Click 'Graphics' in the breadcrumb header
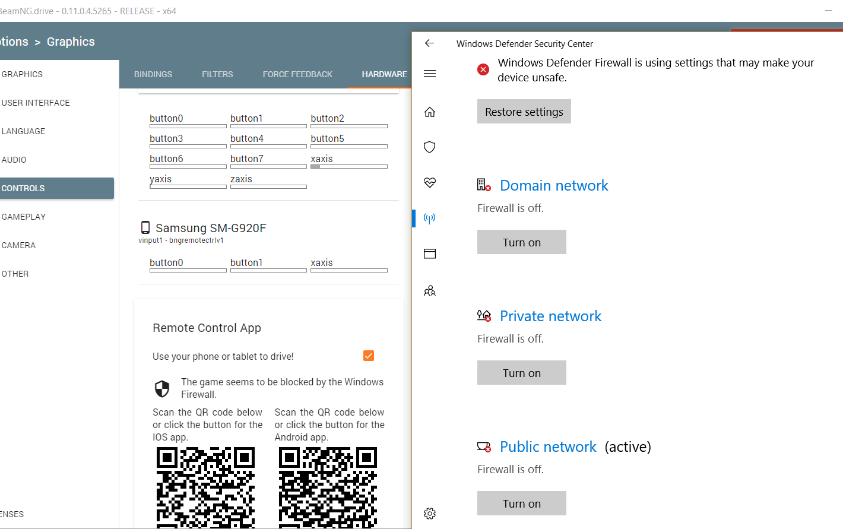This screenshot has height=529, width=843. pos(71,42)
